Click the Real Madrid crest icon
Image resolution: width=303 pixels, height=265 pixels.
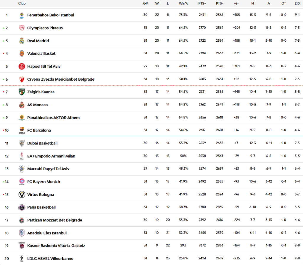coord(22,41)
